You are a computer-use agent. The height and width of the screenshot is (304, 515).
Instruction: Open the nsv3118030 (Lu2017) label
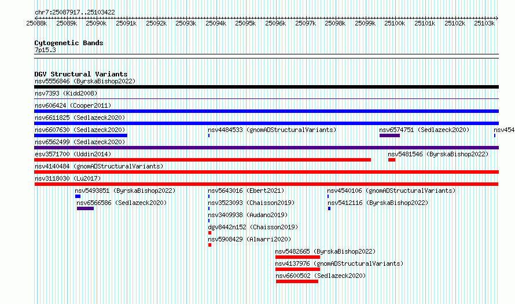click(x=68, y=178)
